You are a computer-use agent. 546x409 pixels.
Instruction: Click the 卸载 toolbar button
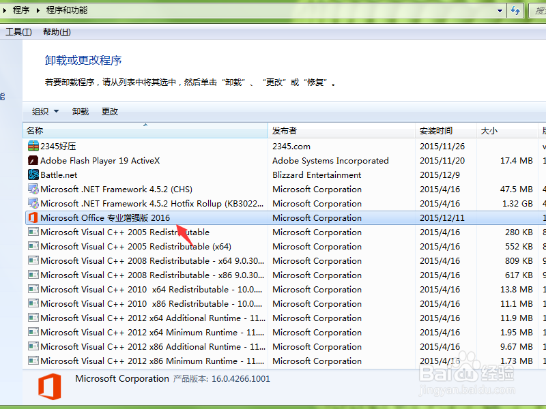pos(81,111)
